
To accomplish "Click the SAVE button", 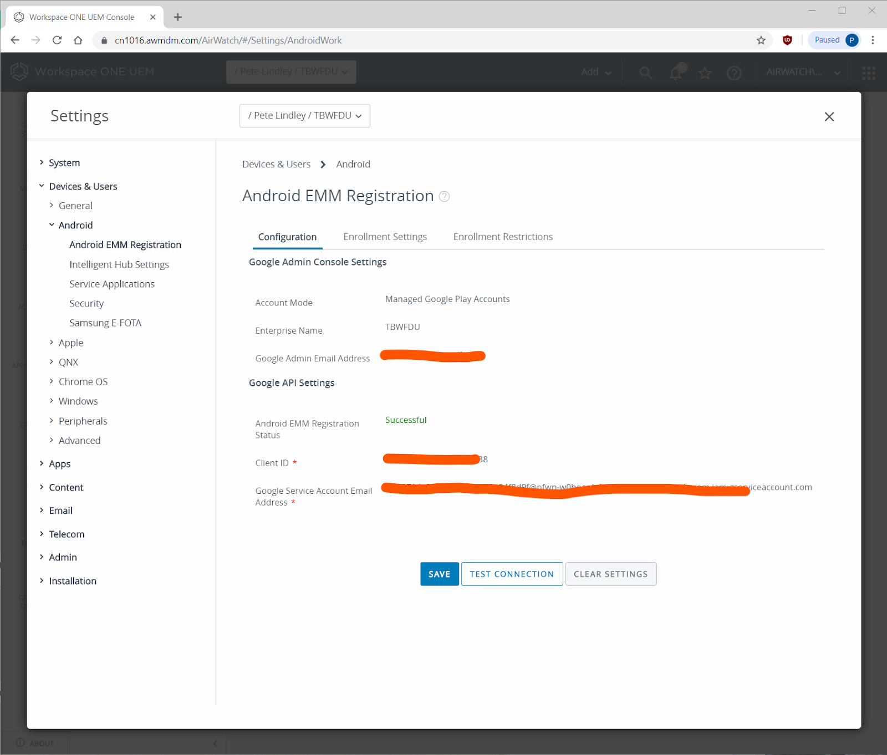I will [440, 574].
